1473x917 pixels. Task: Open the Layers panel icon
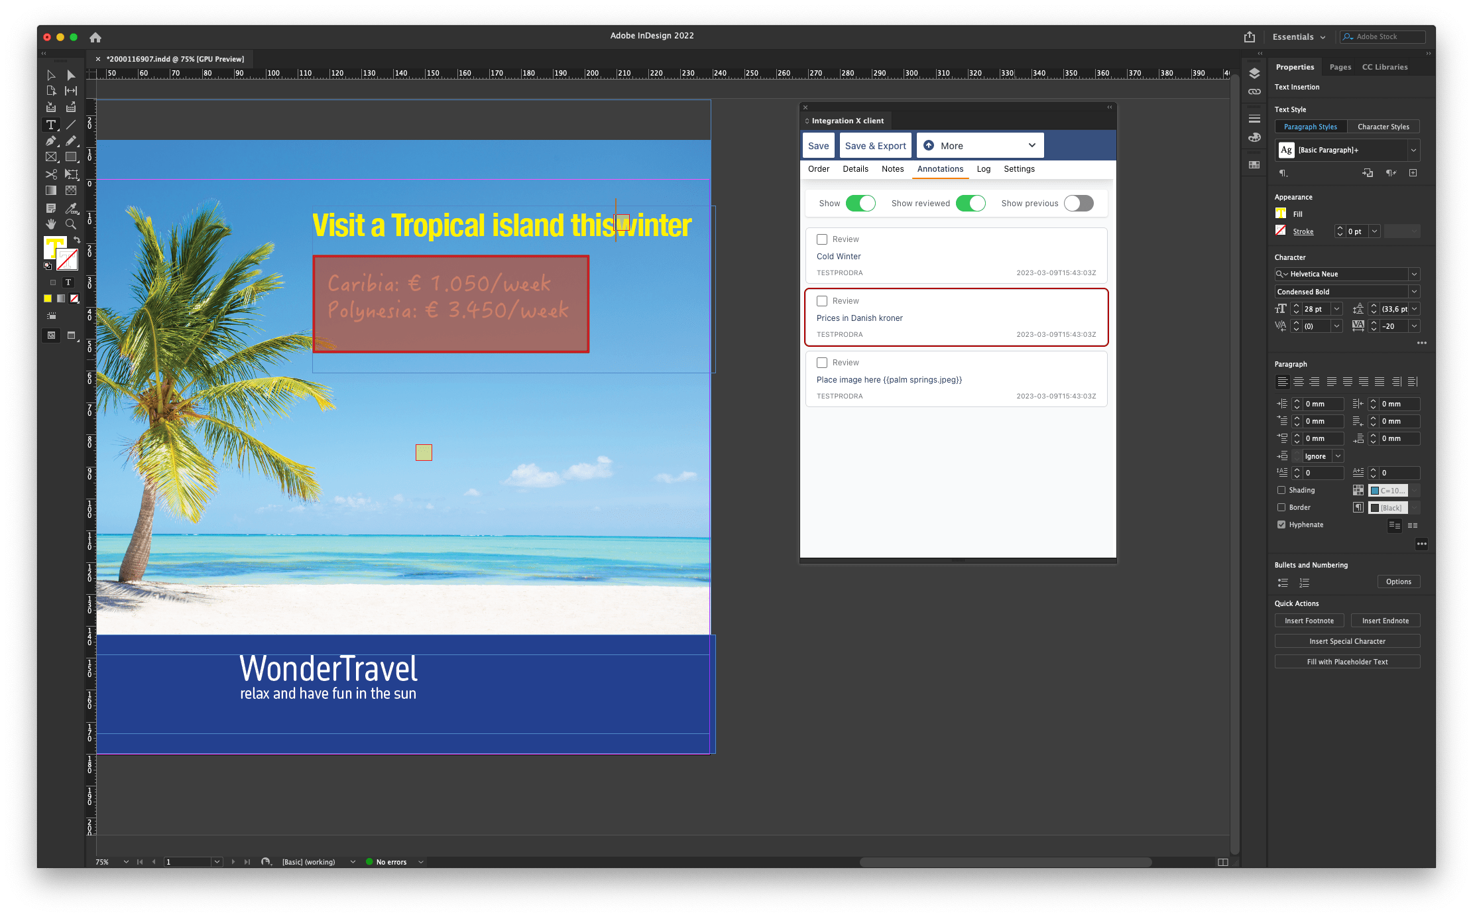pyautogui.click(x=1254, y=73)
